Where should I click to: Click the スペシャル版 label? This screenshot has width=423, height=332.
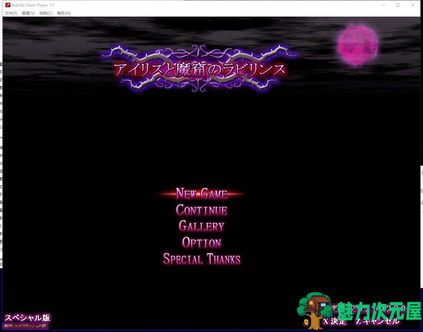coord(27,318)
